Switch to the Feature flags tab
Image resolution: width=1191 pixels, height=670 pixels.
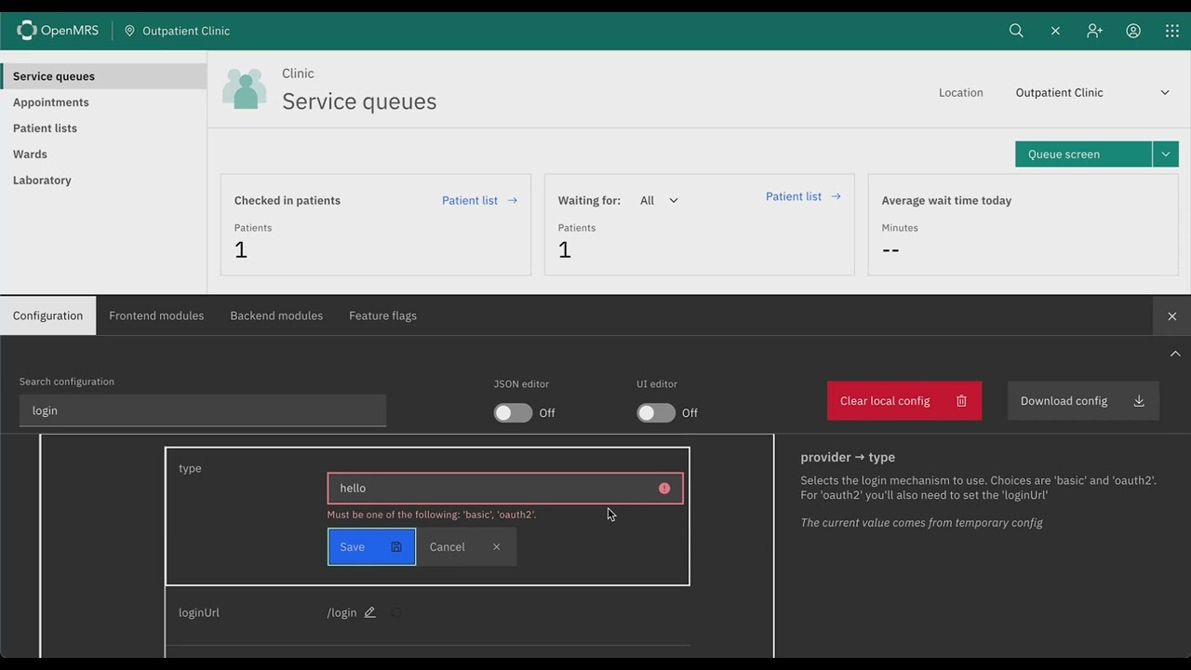click(382, 315)
